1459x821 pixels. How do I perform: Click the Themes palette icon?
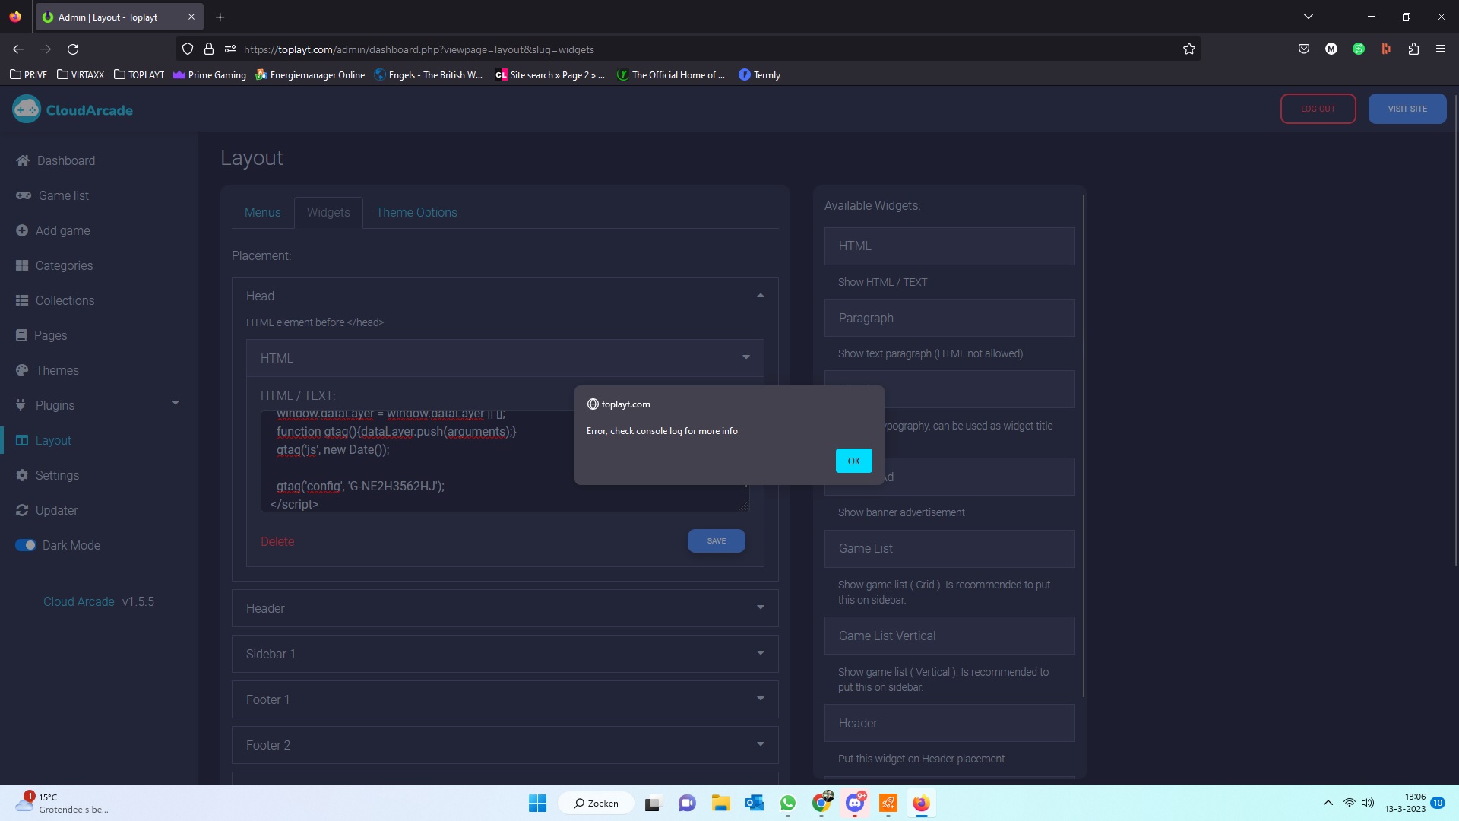click(x=22, y=370)
